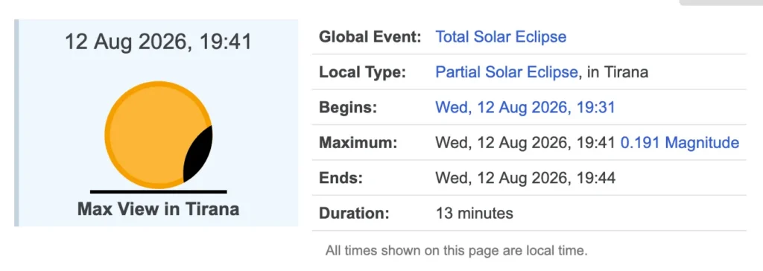The height and width of the screenshot is (271, 763).
Task: Open the Total Solar Eclipse link
Action: (501, 37)
